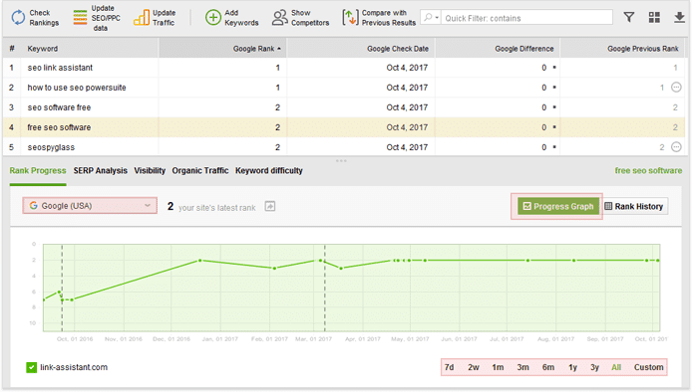Switch to the SERP Analysis tab
The height and width of the screenshot is (392, 692).
click(100, 170)
